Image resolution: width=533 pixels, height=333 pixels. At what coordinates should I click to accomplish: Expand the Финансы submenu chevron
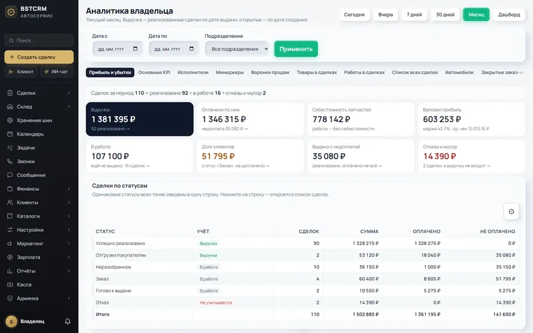pos(69,188)
